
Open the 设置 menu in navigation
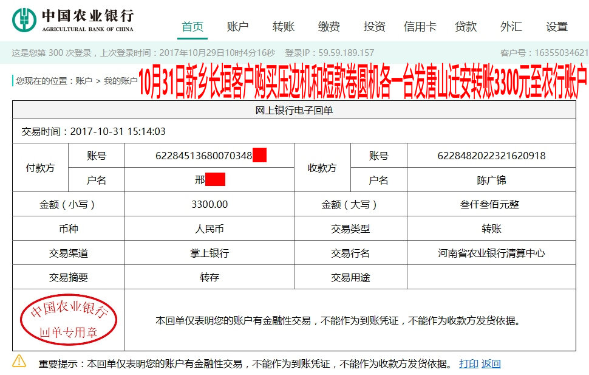tap(557, 26)
